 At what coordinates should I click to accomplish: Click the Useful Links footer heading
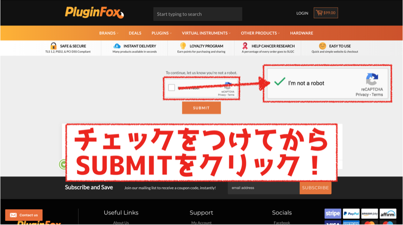(x=121, y=213)
